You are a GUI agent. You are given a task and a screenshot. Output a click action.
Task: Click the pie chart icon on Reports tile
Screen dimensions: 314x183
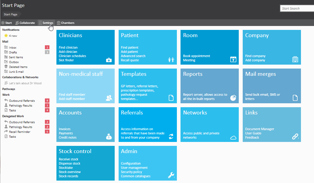coord(233,98)
